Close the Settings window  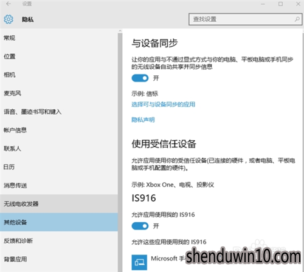[x=298, y=4]
